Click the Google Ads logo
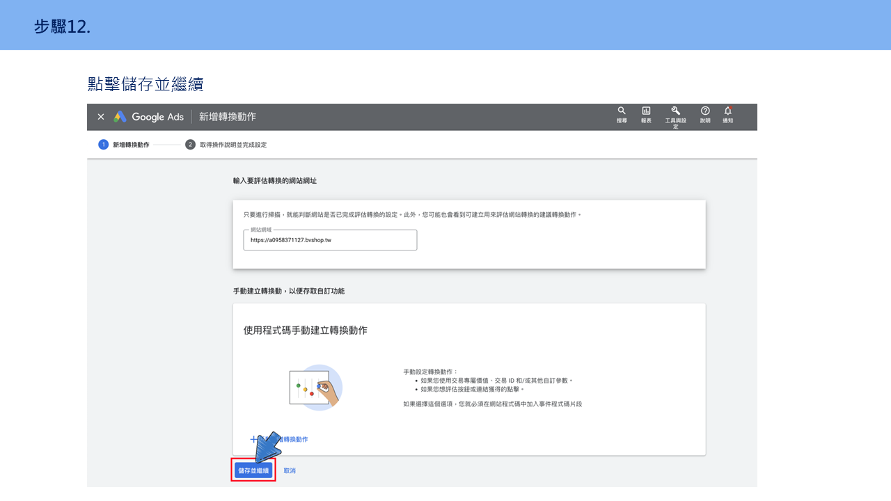This screenshot has width=891, height=501. (149, 117)
